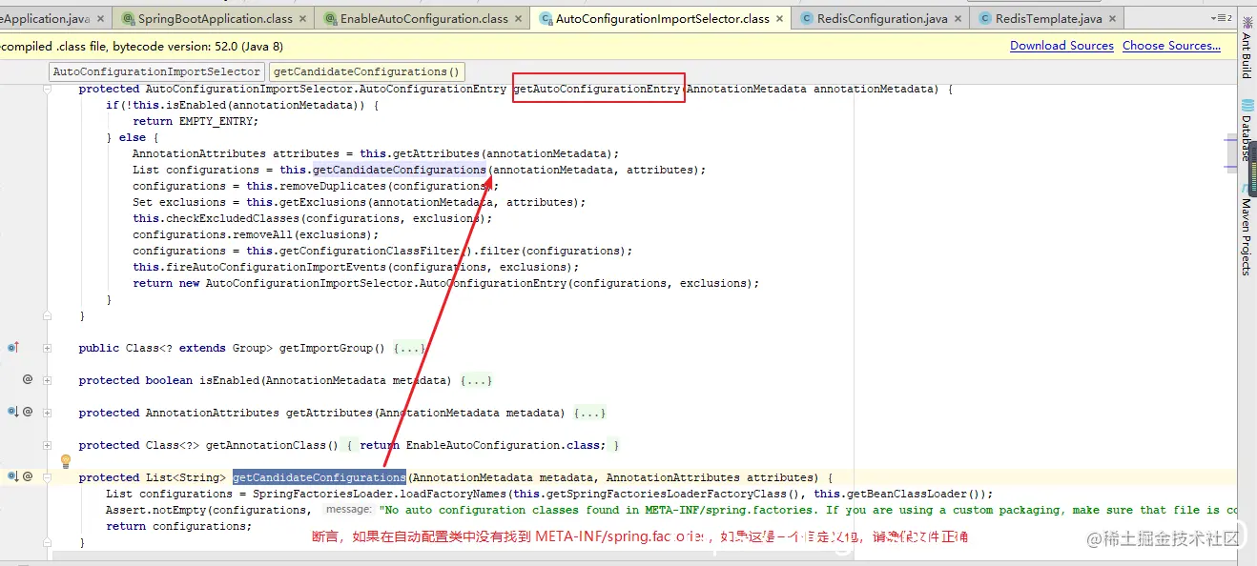Screen dimensions: 1257x566
Task: Expand the isEnabled method fold
Action: click(47, 381)
